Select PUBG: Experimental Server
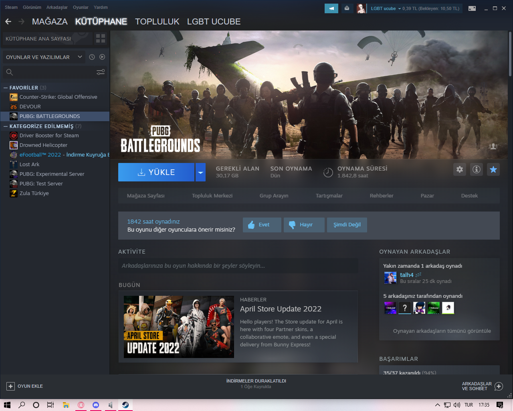Image resolution: width=513 pixels, height=411 pixels. (55, 174)
